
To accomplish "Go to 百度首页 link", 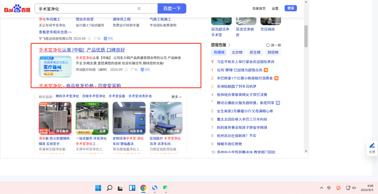I will (x=259, y=8).
